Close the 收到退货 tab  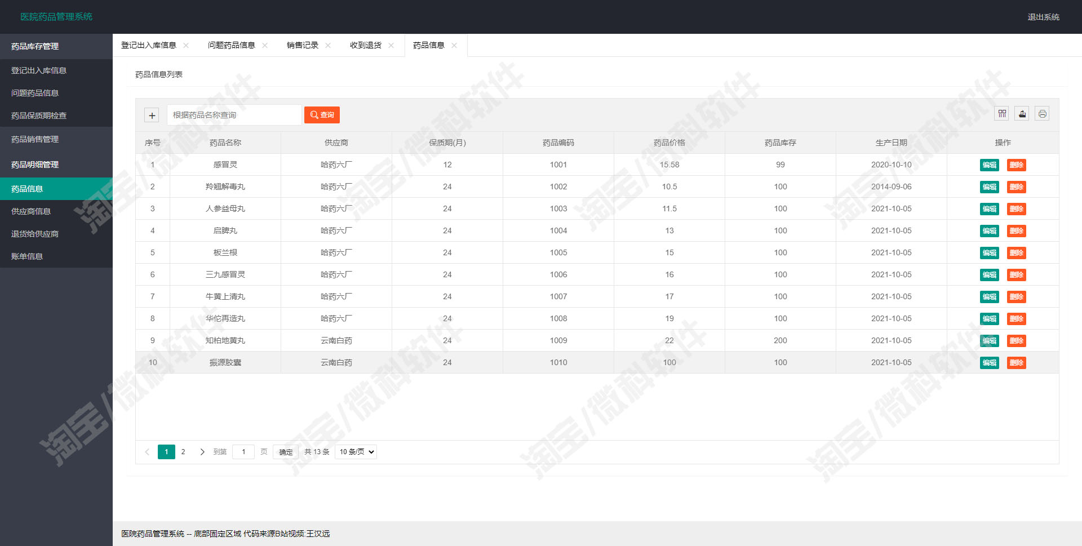click(x=391, y=45)
